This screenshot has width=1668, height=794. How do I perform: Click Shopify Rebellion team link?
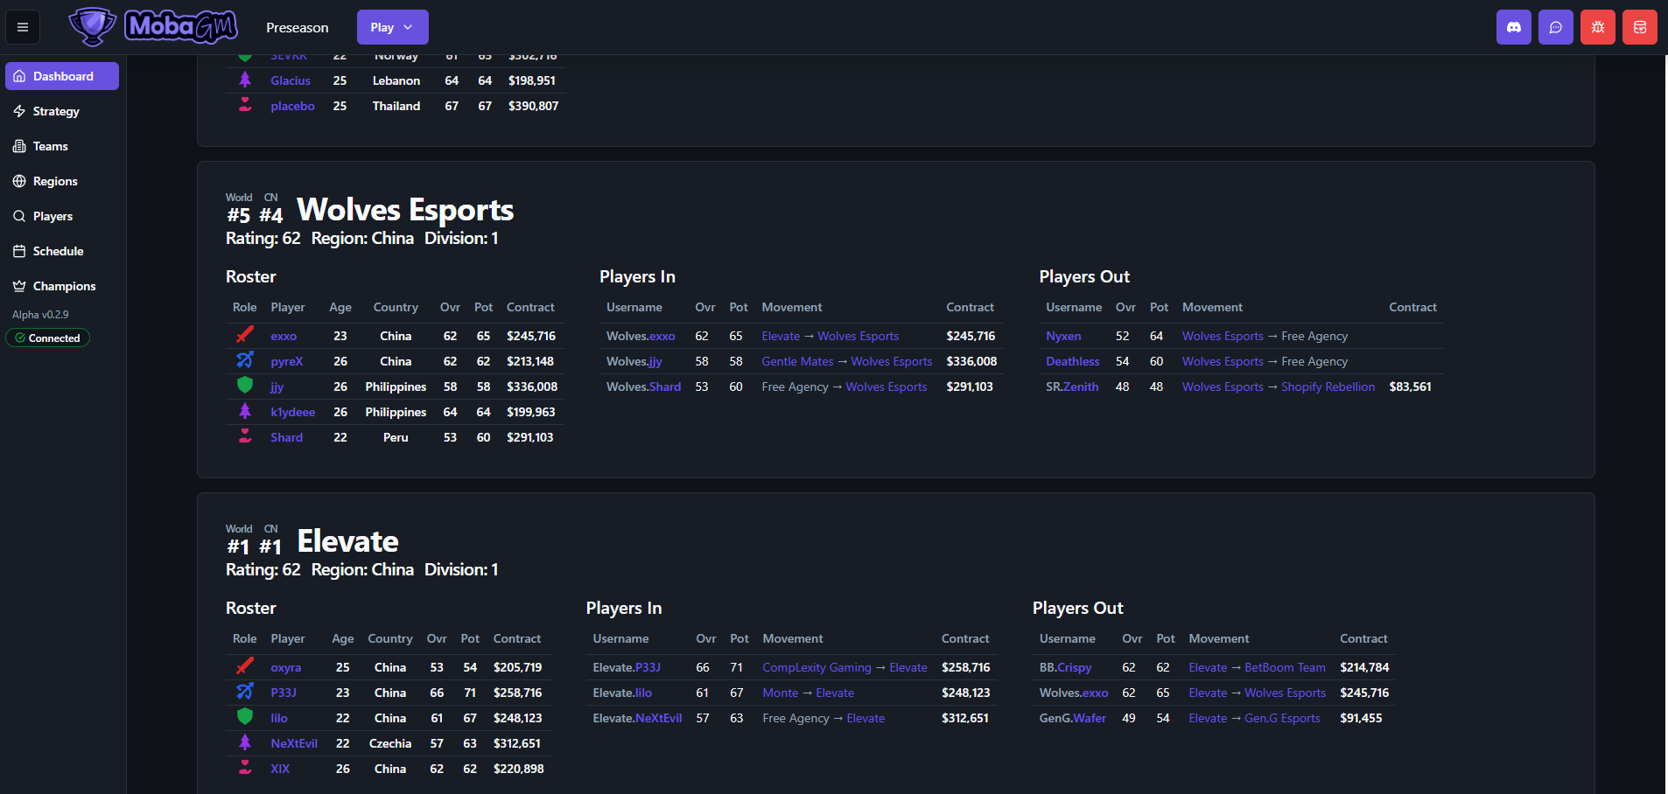[1328, 387]
